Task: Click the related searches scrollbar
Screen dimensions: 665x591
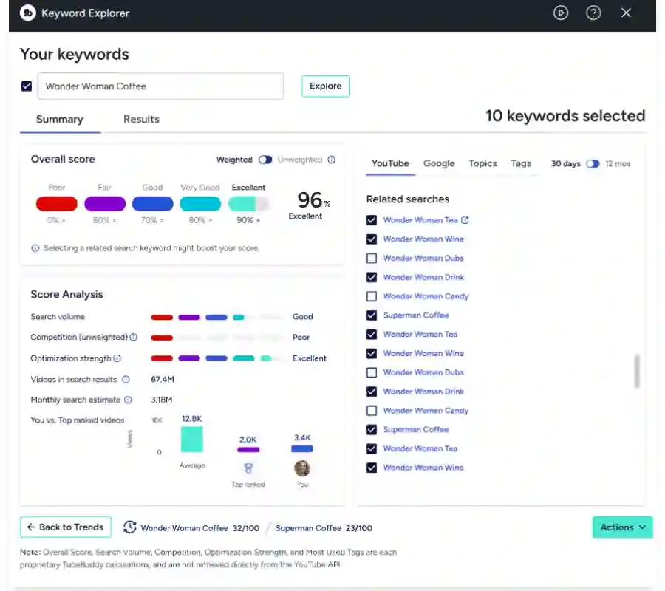Action: [637, 371]
